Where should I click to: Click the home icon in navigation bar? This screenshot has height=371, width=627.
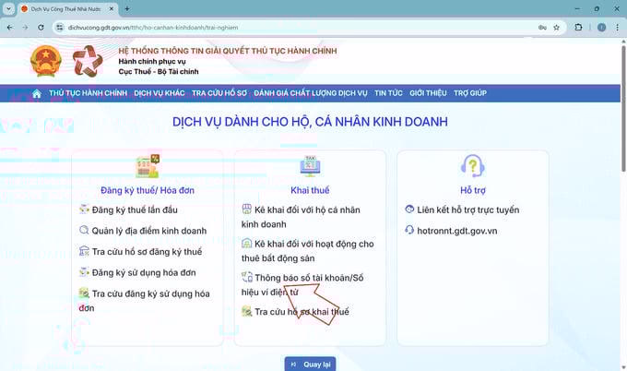pyautogui.click(x=37, y=93)
